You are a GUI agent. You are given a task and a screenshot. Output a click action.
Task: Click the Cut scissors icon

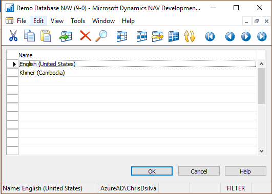[x=13, y=36]
